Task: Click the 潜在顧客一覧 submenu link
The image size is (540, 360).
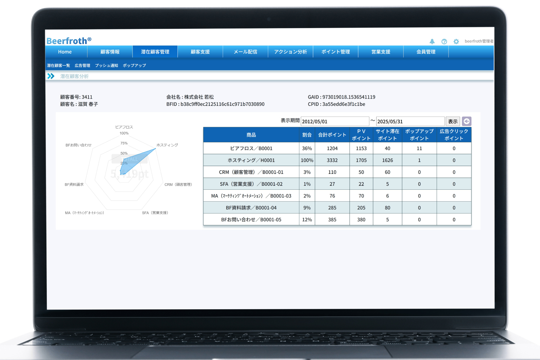Action: click(x=58, y=66)
